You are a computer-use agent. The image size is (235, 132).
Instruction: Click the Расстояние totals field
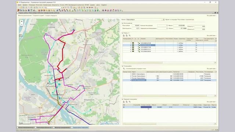(x=135, y=26)
